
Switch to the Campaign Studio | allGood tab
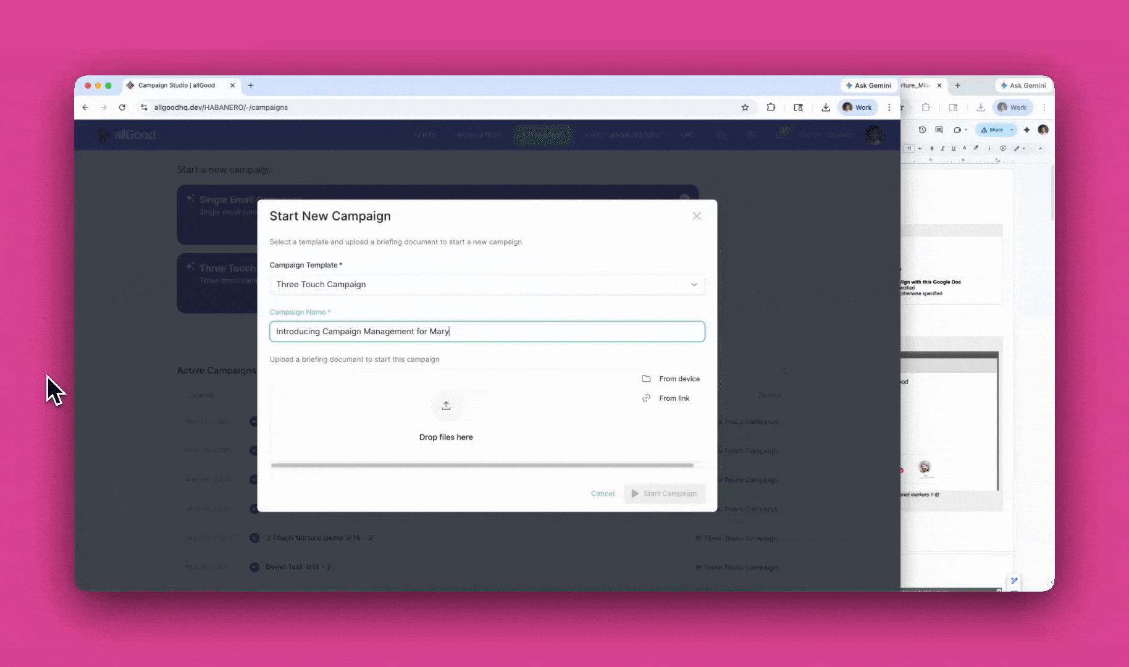177,86
